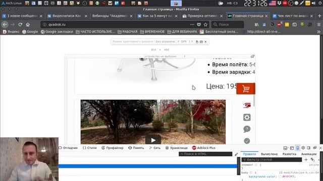This screenshot has height=181, width=323.
Task: Show more bookmarks chevron
Action: [x=318, y=32]
